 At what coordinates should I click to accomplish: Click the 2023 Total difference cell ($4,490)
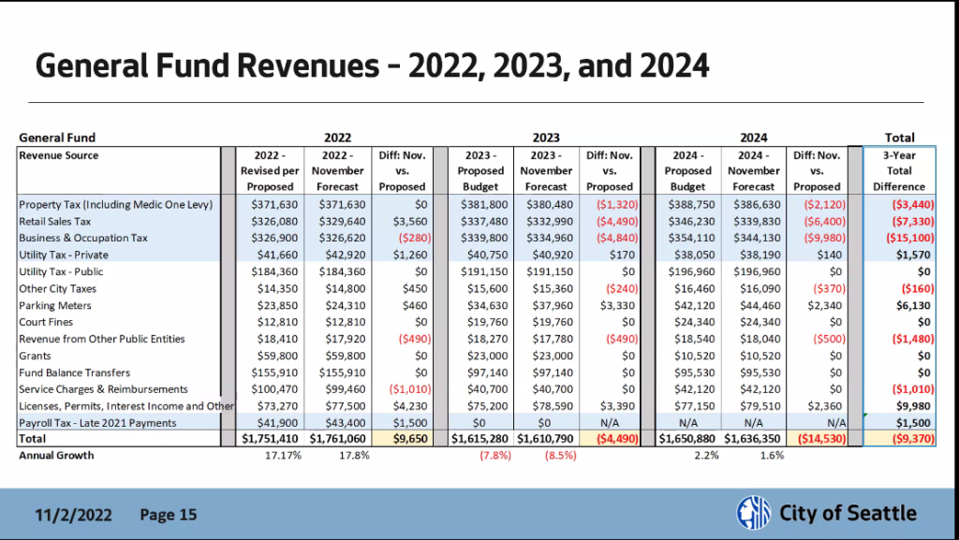[x=610, y=439]
